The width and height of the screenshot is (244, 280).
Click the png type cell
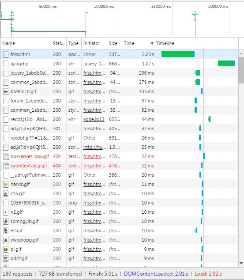pyautogui.click(x=72, y=203)
